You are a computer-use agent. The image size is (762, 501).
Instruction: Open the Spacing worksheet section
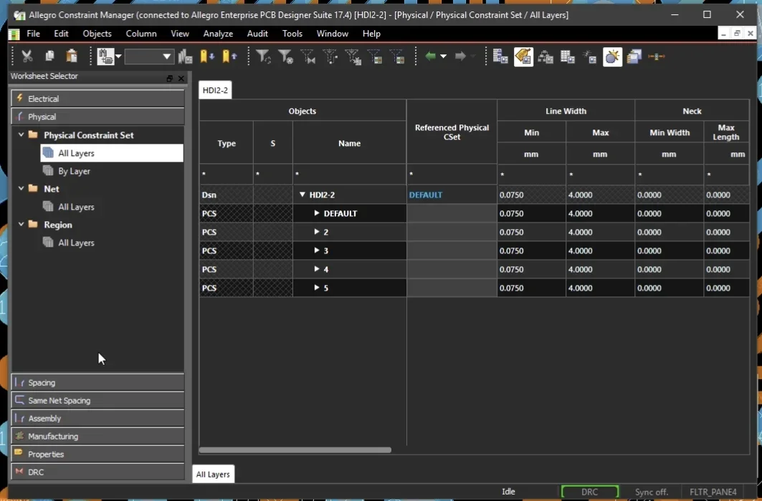point(97,383)
